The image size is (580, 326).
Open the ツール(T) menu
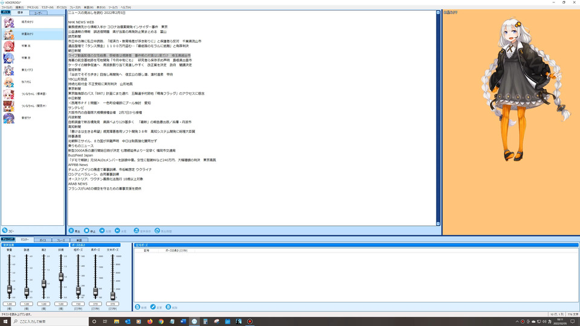(x=113, y=7)
